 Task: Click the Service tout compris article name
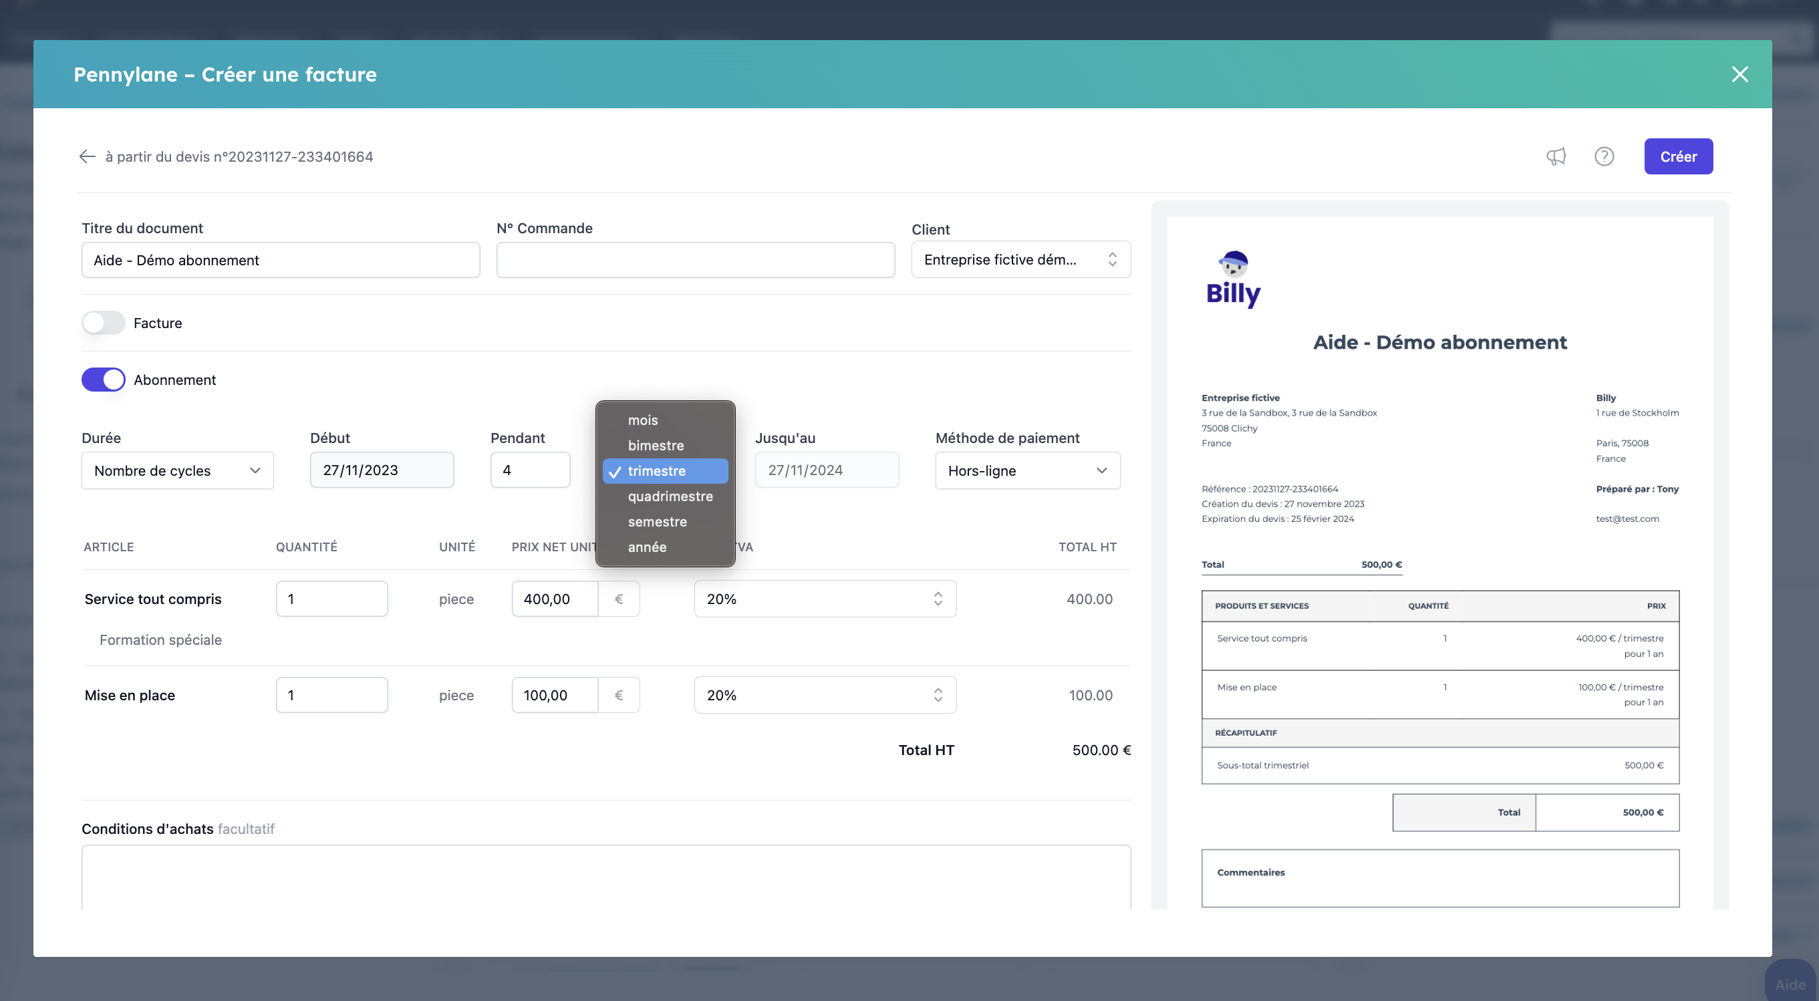tap(153, 599)
